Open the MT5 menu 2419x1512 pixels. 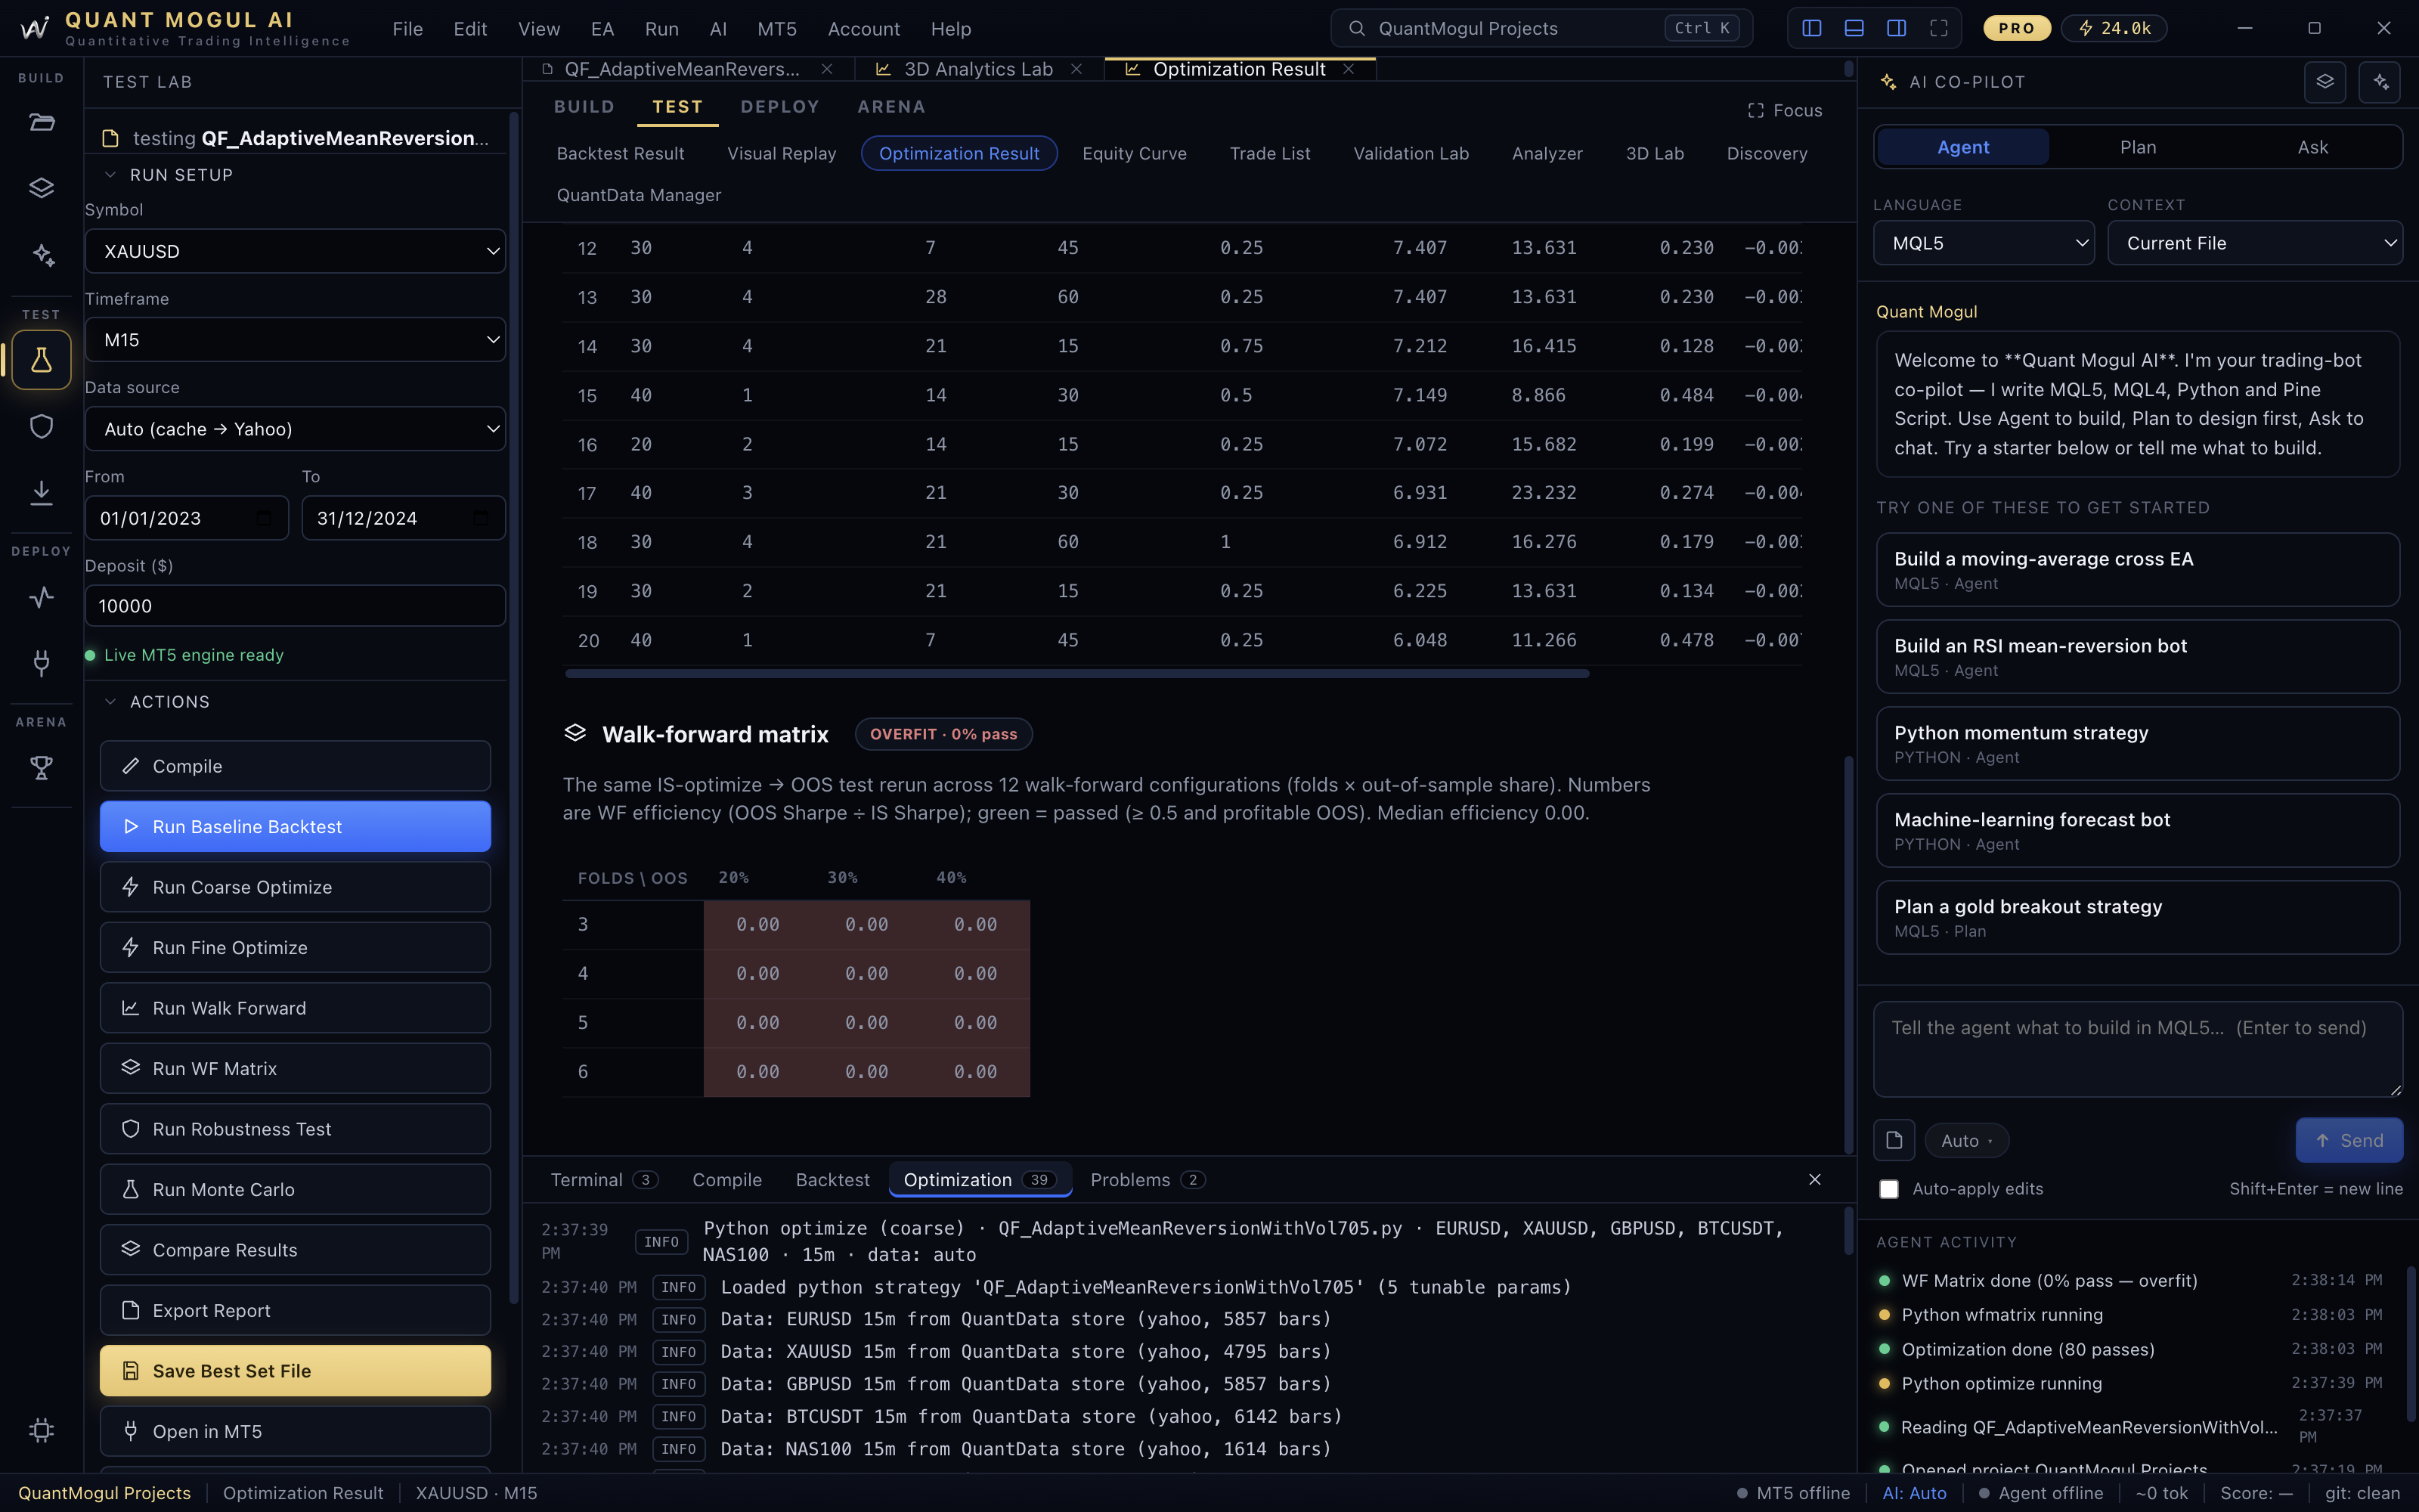point(778,29)
